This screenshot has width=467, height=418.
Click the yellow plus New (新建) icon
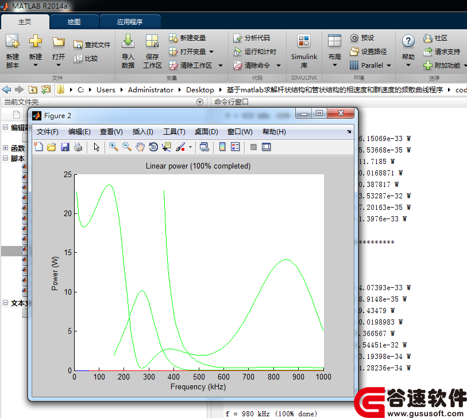pos(36,41)
